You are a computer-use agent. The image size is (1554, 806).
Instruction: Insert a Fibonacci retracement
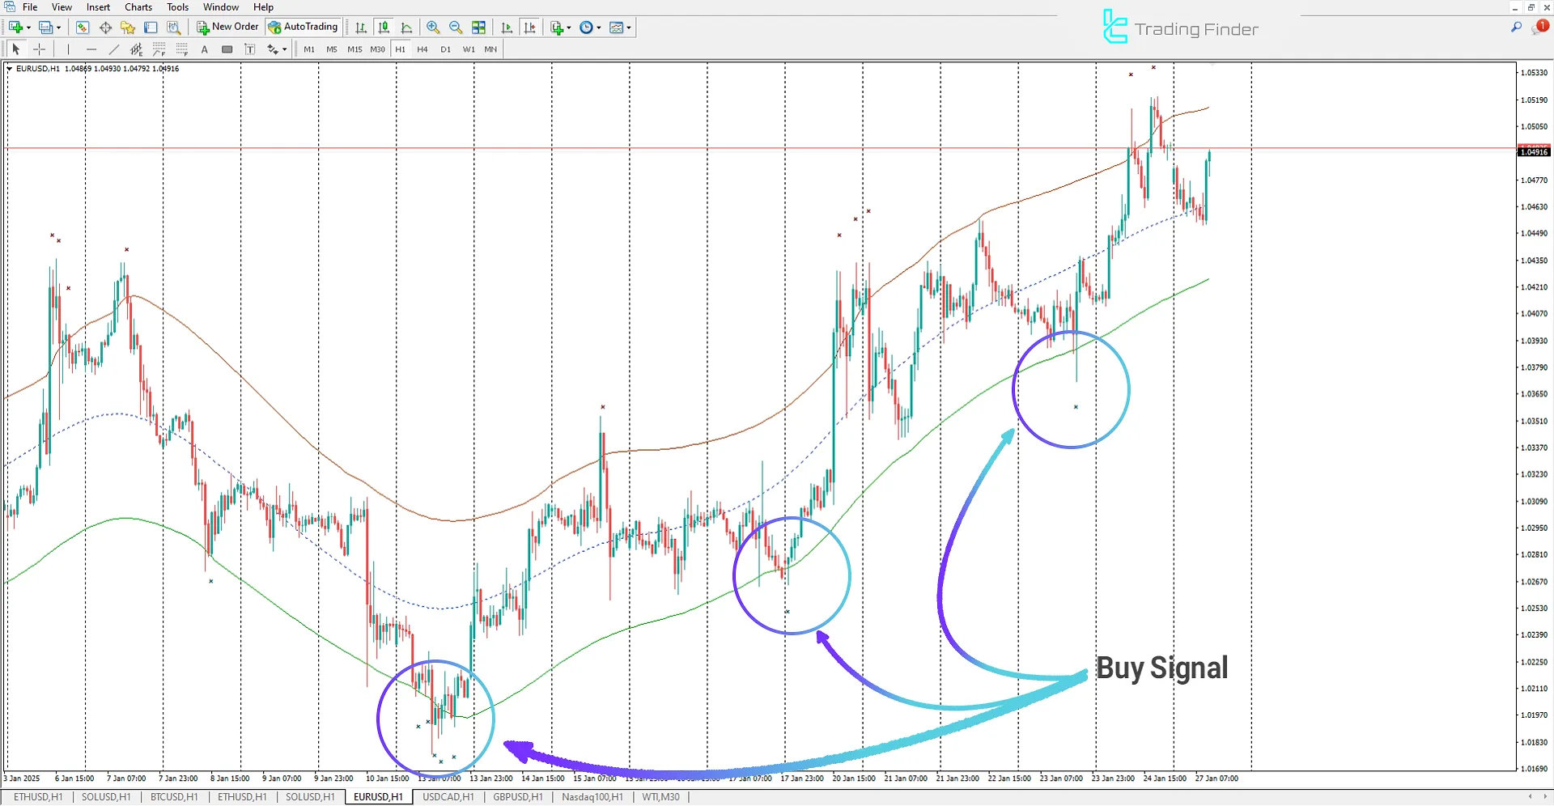click(159, 49)
